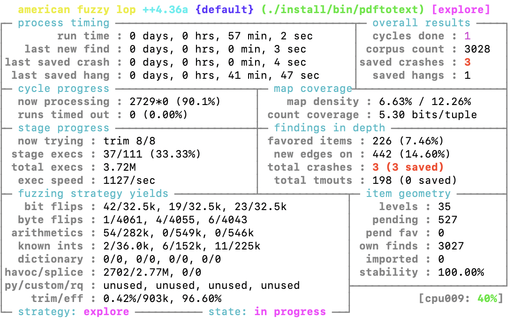Select the cycles done value "1"
This screenshot has height=332, width=514.
click(x=468, y=36)
